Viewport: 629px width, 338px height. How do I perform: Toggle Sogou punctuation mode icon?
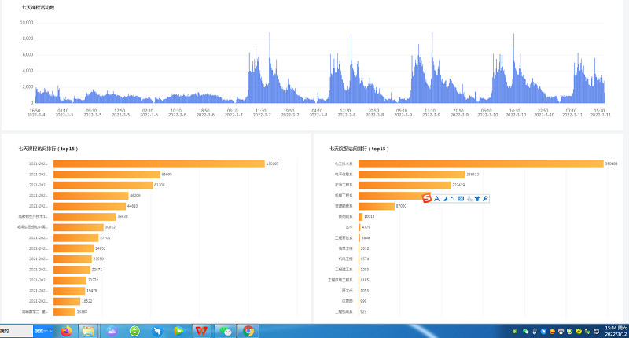coord(452,198)
